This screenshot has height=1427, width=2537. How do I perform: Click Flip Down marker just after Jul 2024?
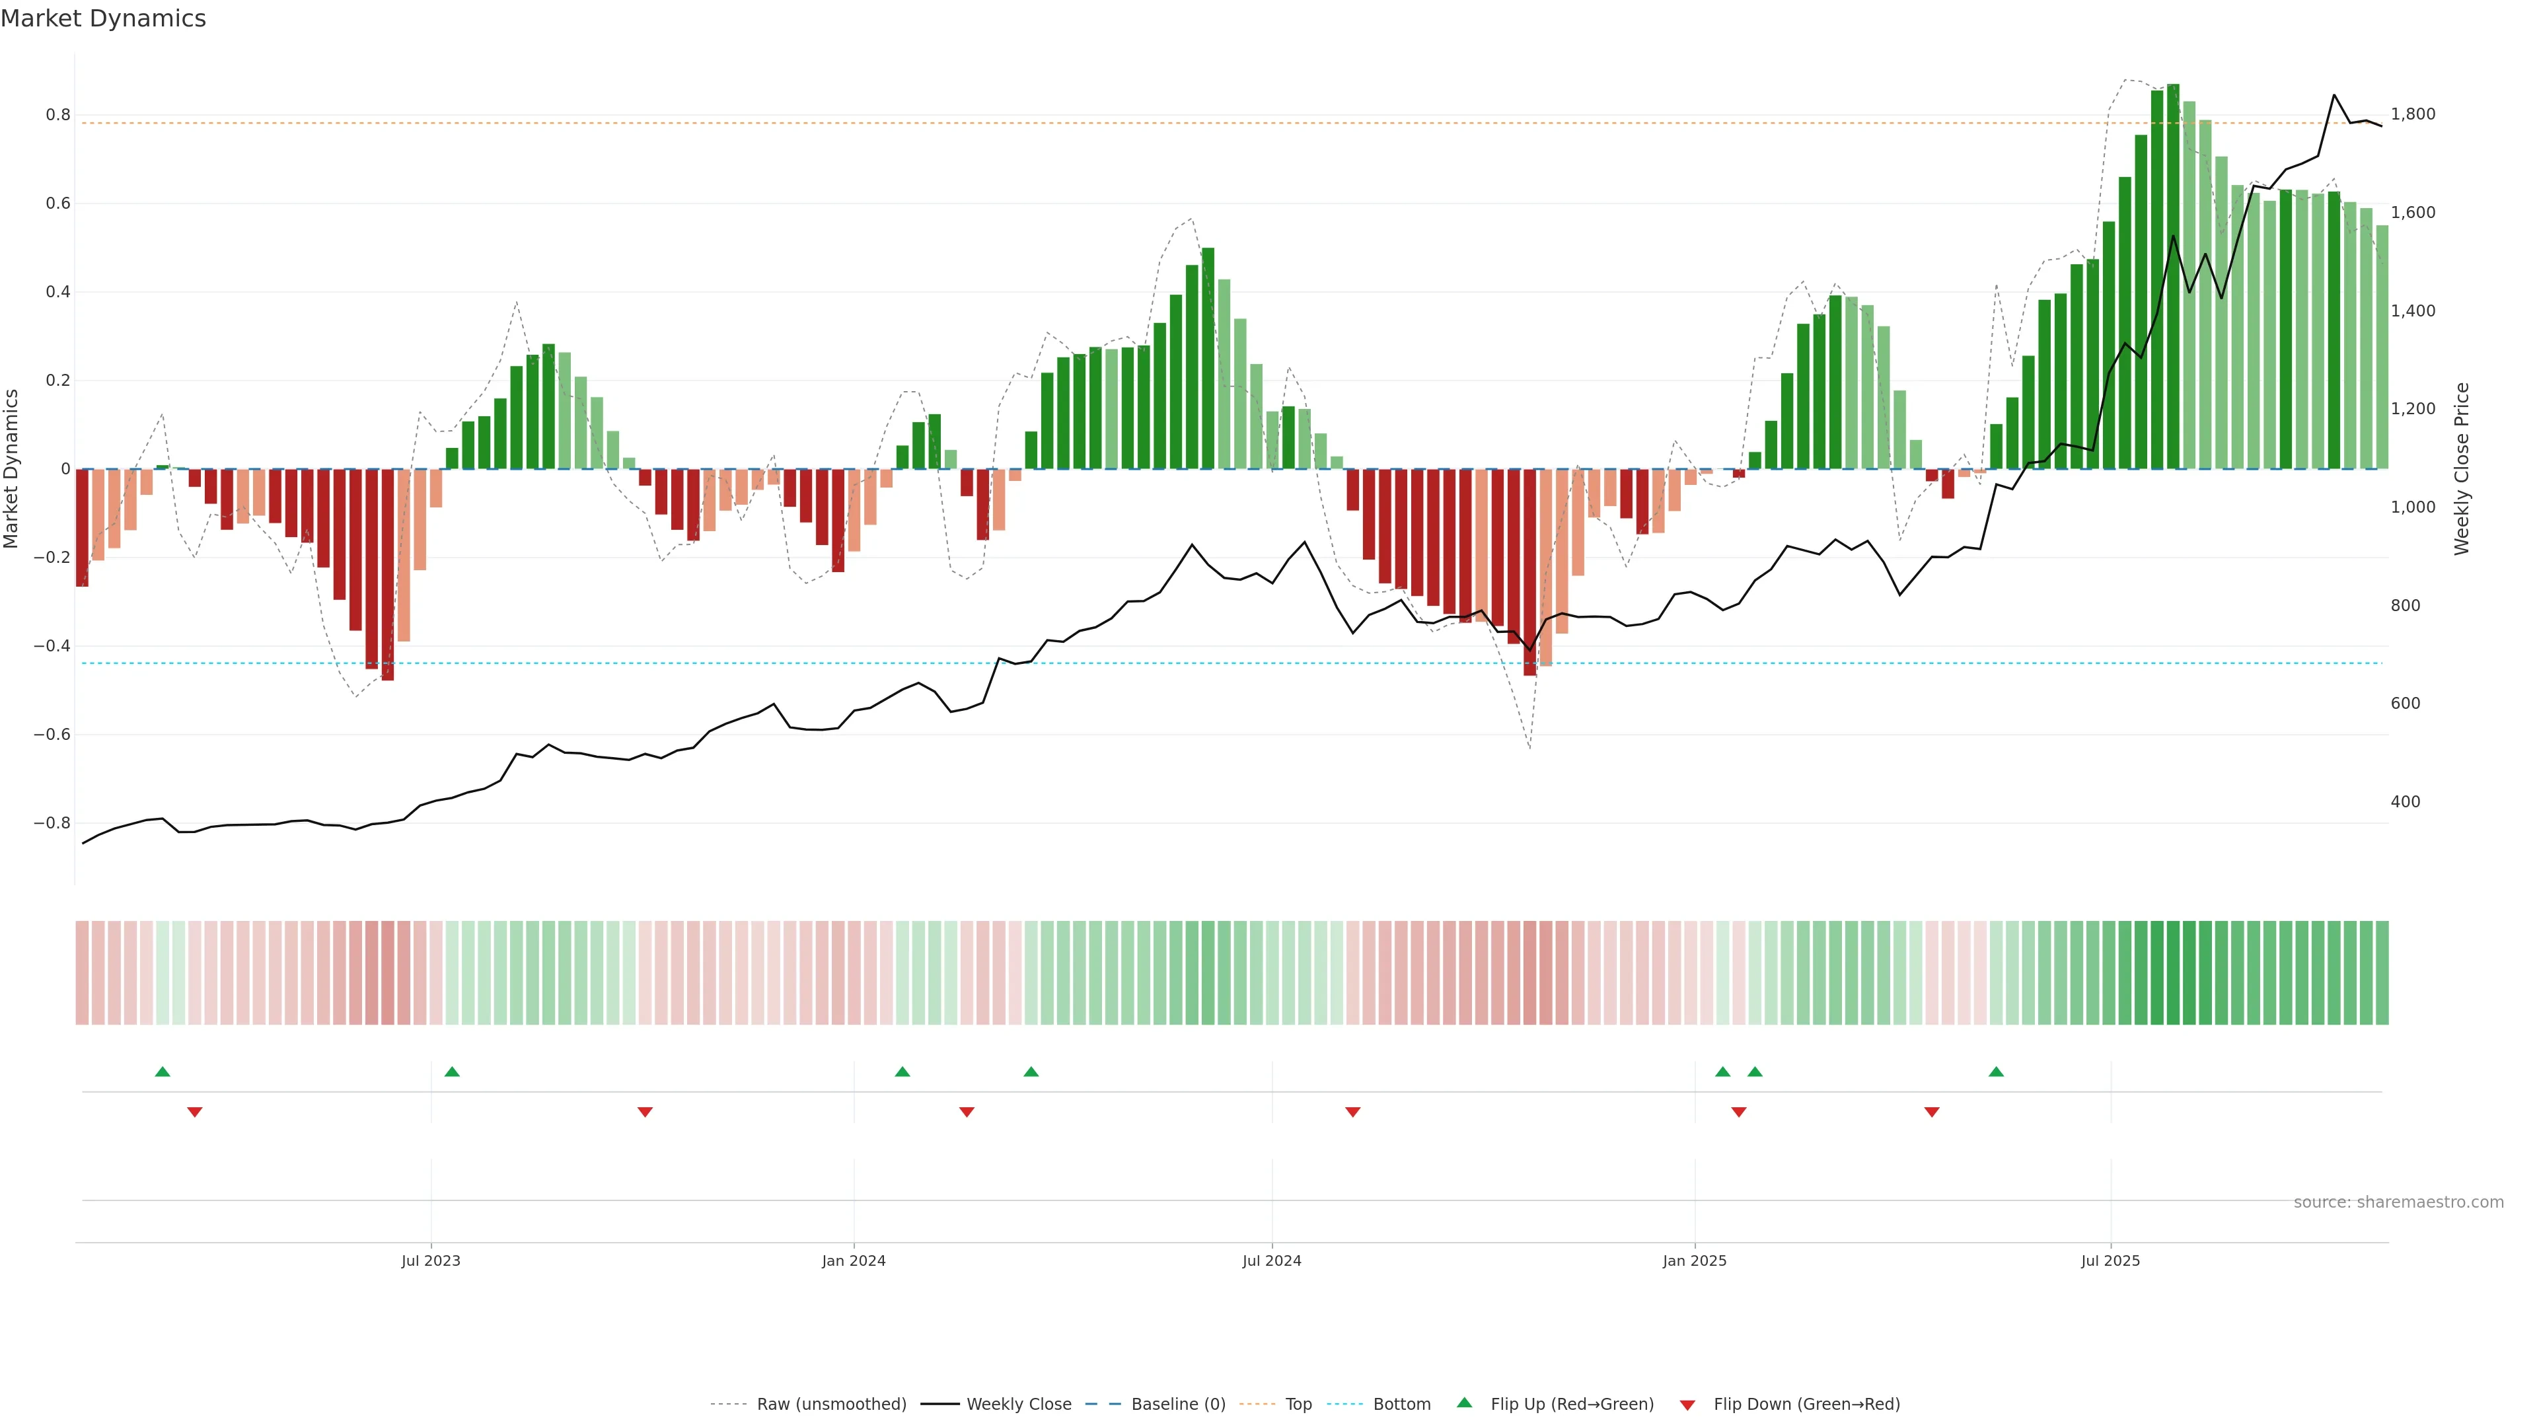pyautogui.click(x=1352, y=1112)
